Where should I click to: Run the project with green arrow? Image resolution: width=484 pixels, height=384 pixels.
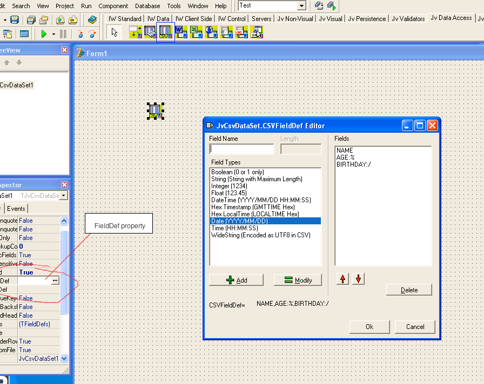coord(44,33)
